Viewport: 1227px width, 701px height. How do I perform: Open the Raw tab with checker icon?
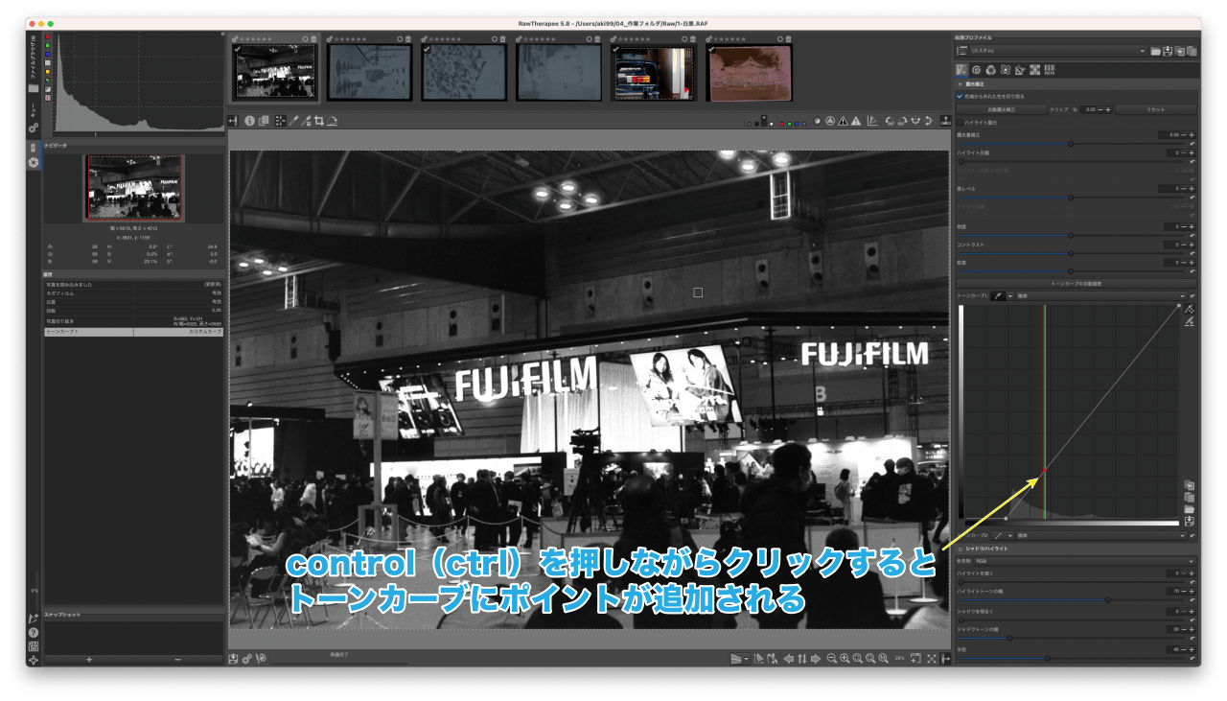coord(1034,69)
